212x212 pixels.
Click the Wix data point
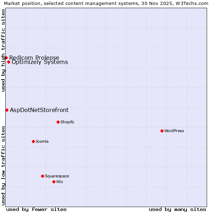tap(54, 182)
